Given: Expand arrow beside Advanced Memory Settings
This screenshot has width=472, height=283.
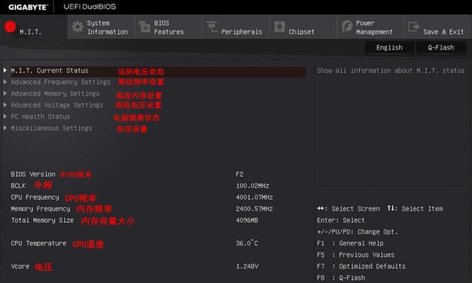Looking at the screenshot, I should [6, 93].
